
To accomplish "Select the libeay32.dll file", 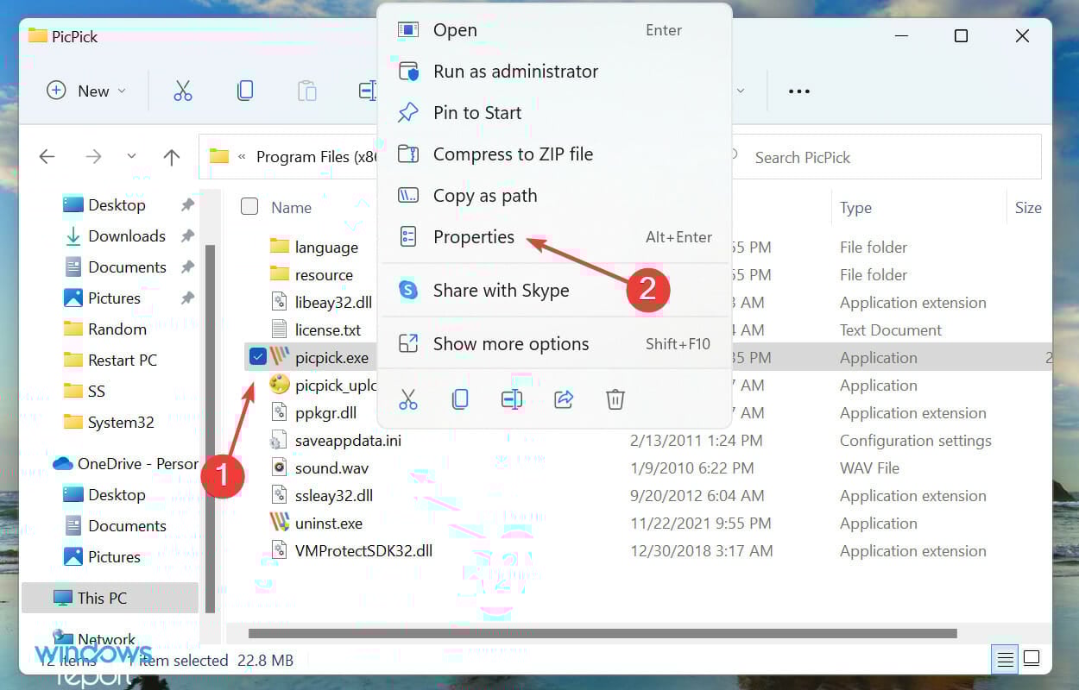I will pos(333,302).
